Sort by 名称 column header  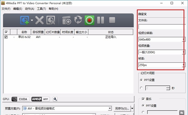tap(24, 32)
